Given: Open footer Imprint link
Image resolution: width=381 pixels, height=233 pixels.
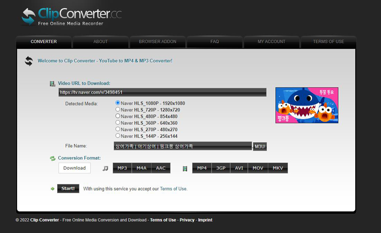Looking at the screenshot, I should pos(205,220).
